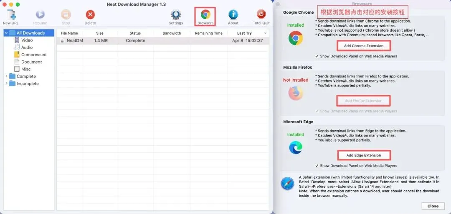Toggle Edge's Show Download Panel checkbox
Image resolution: width=451 pixels, height=214 pixels.
(x=317, y=166)
